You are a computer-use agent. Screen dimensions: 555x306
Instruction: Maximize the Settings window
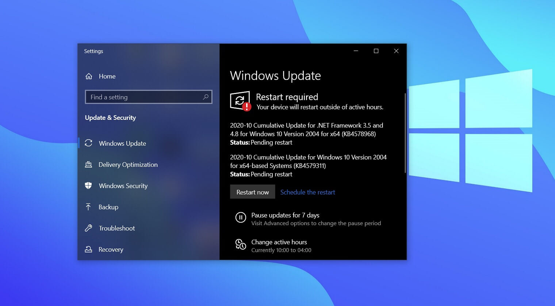pyautogui.click(x=376, y=51)
